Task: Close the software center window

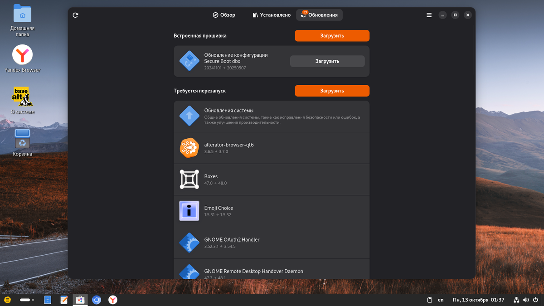Action: pyautogui.click(x=468, y=15)
